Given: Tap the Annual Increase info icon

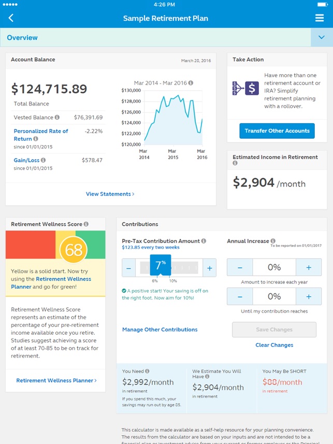Looking at the screenshot, I should tap(272, 241).
